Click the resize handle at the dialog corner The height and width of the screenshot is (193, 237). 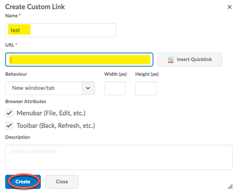click(230, 186)
